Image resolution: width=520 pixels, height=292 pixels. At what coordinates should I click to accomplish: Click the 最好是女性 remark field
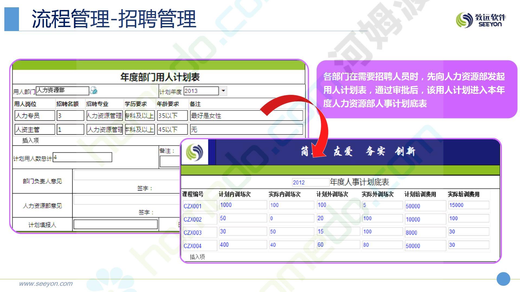tap(246, 116)
